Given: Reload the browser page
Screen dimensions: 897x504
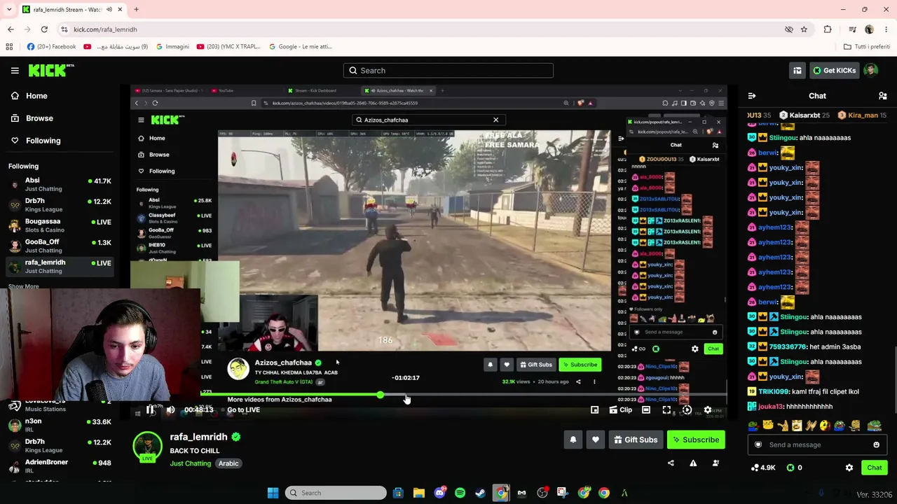Looking at the screenshot, I should (44, 29).
